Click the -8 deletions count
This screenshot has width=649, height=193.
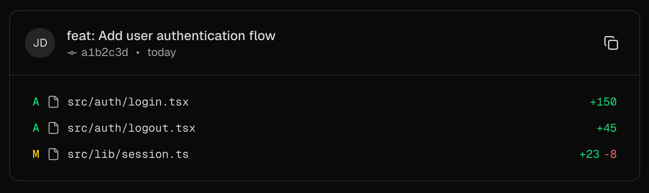[610, 154]
